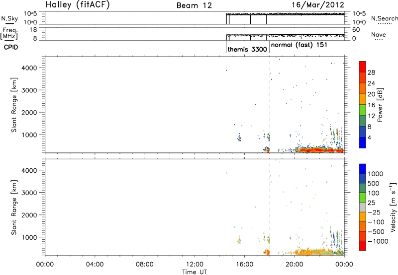Pick the gray segment of Velocity color bar
The image size is (398, 275).
363,207
